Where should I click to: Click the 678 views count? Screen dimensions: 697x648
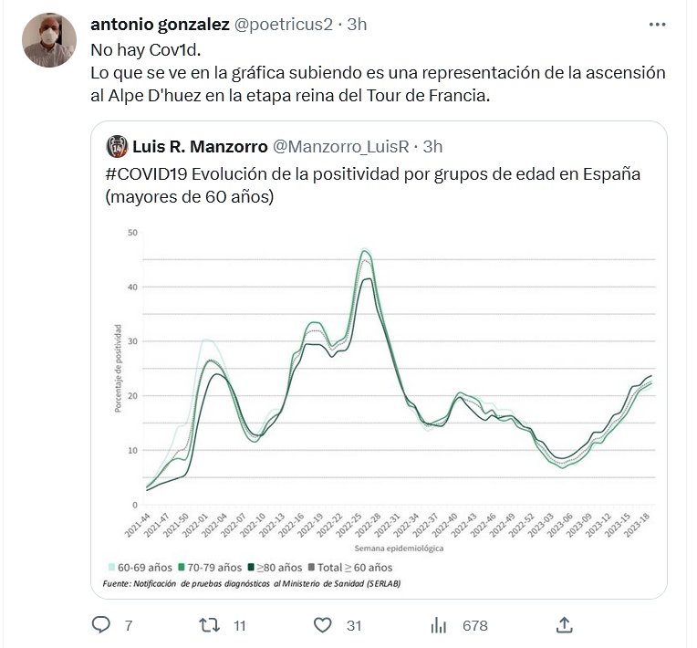pyautogui.click(x=474, y=625)
